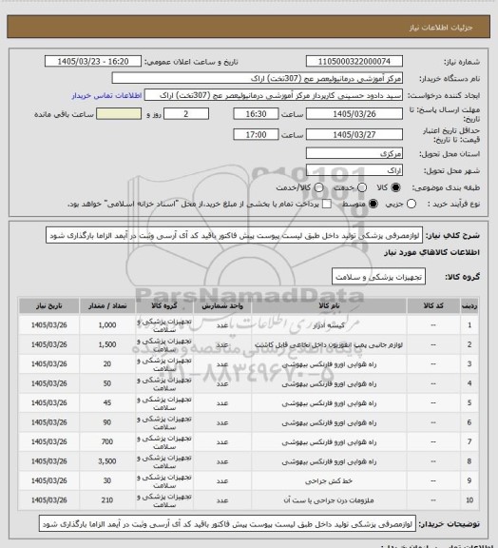This screenshot has height=548, width=498.
Task: Open the اطلاعات تماس خریدار link
Action: [x=106, y=95]
